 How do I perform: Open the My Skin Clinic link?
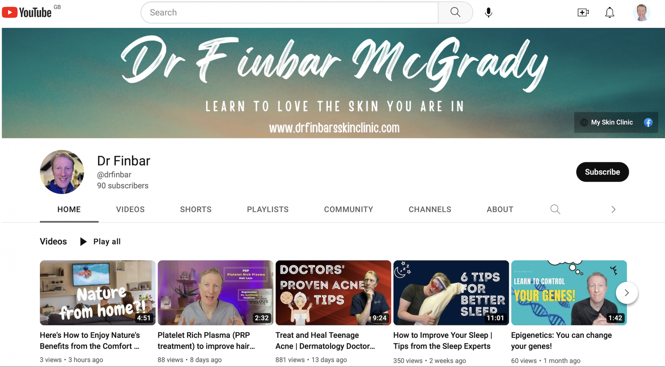(x=611, y=123)
